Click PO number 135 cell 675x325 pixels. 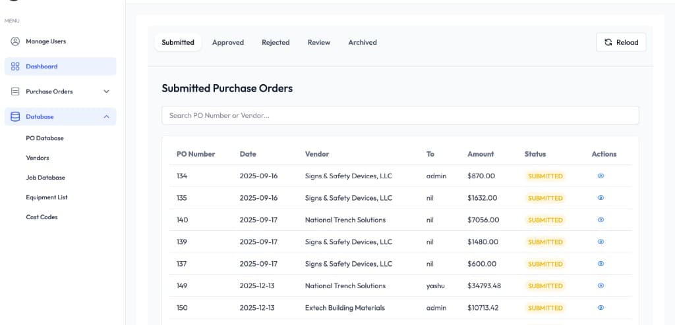tap(182, 198)
